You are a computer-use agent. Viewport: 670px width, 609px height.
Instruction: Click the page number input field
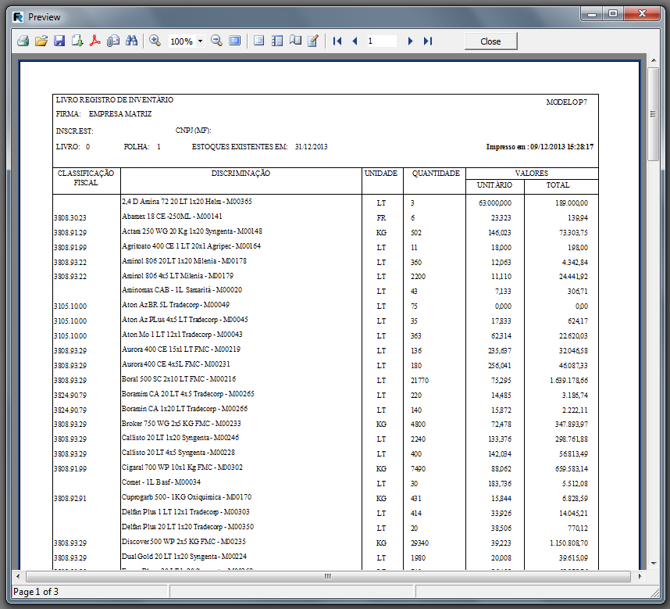pos(381,41)
